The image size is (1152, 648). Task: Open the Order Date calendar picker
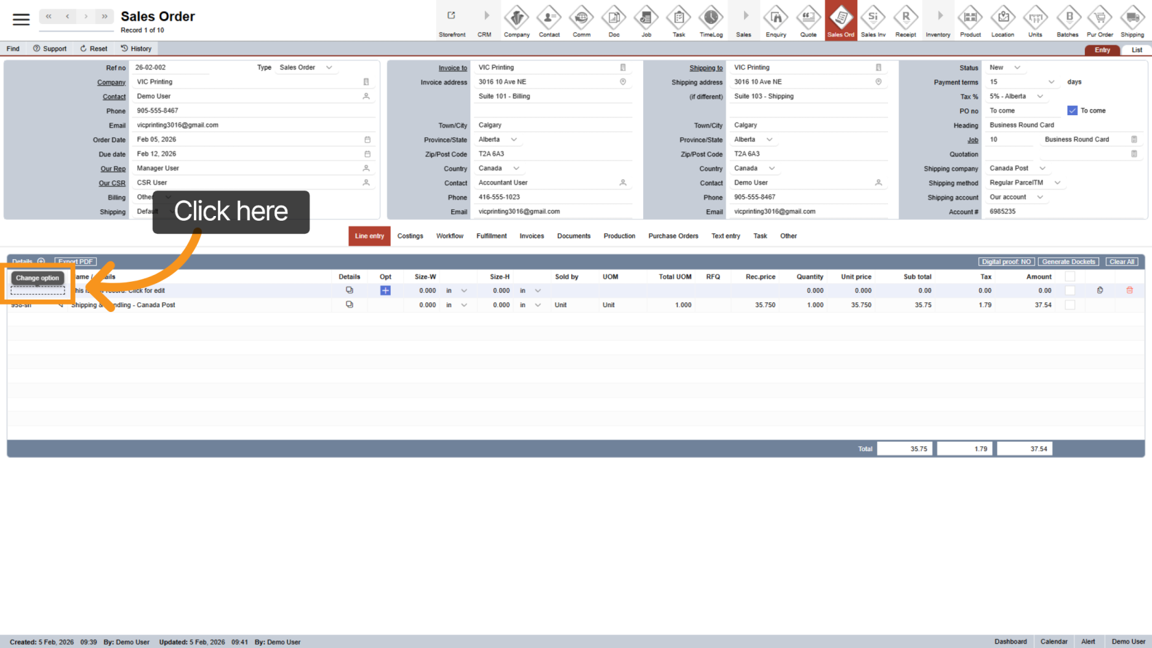click(x=367, y=140)
